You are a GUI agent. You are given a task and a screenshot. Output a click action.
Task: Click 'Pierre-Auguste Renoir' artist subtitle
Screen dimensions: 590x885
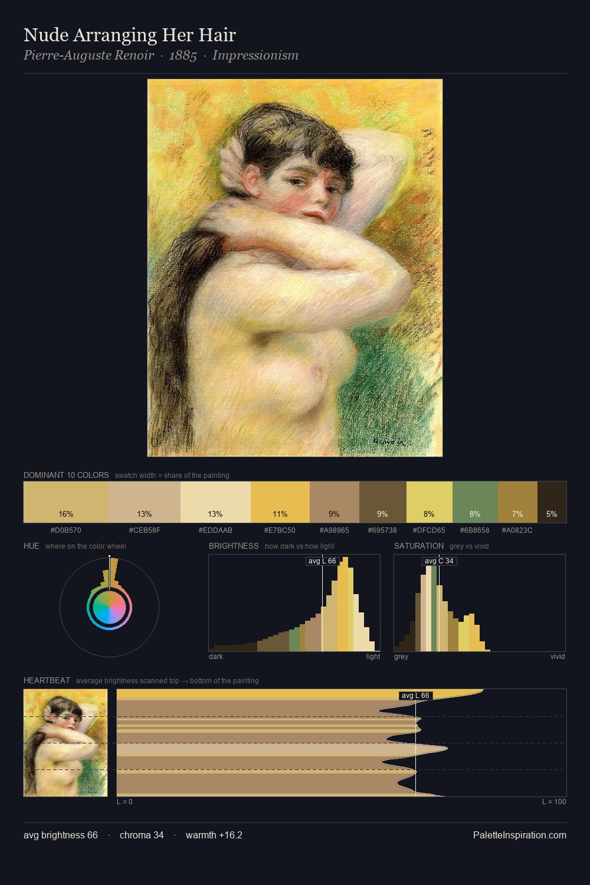click(88, 55)
